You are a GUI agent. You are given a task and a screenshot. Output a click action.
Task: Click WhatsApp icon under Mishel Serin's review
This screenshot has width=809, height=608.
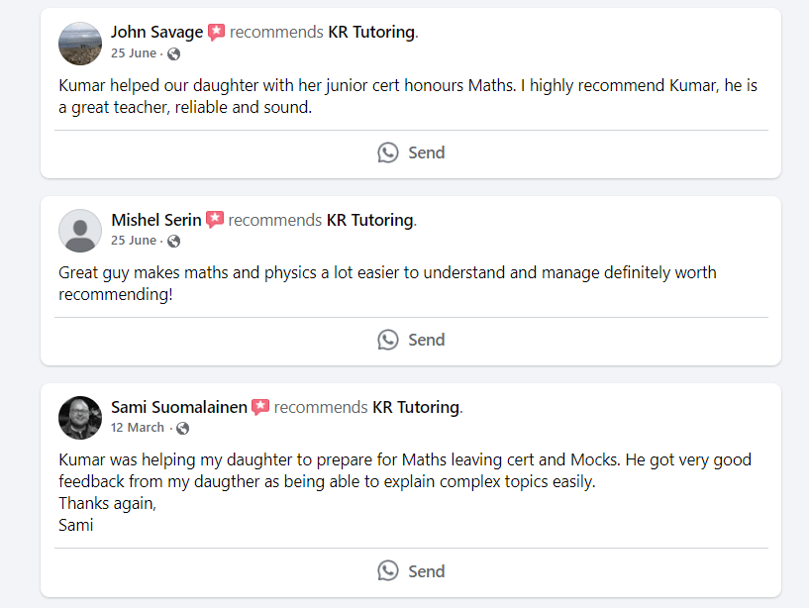coord(388,340)
